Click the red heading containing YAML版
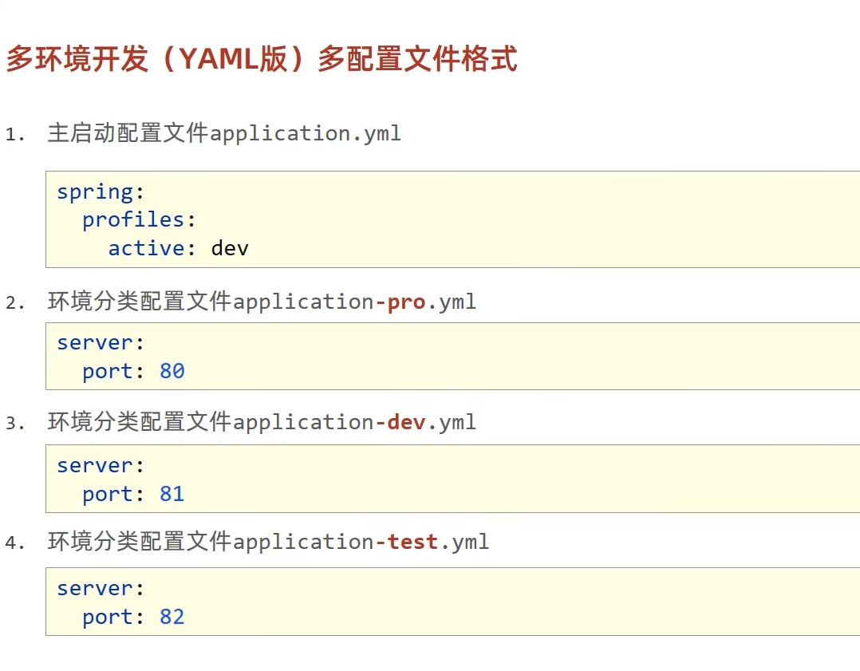 pyautogui.click(x=262, y=60)
